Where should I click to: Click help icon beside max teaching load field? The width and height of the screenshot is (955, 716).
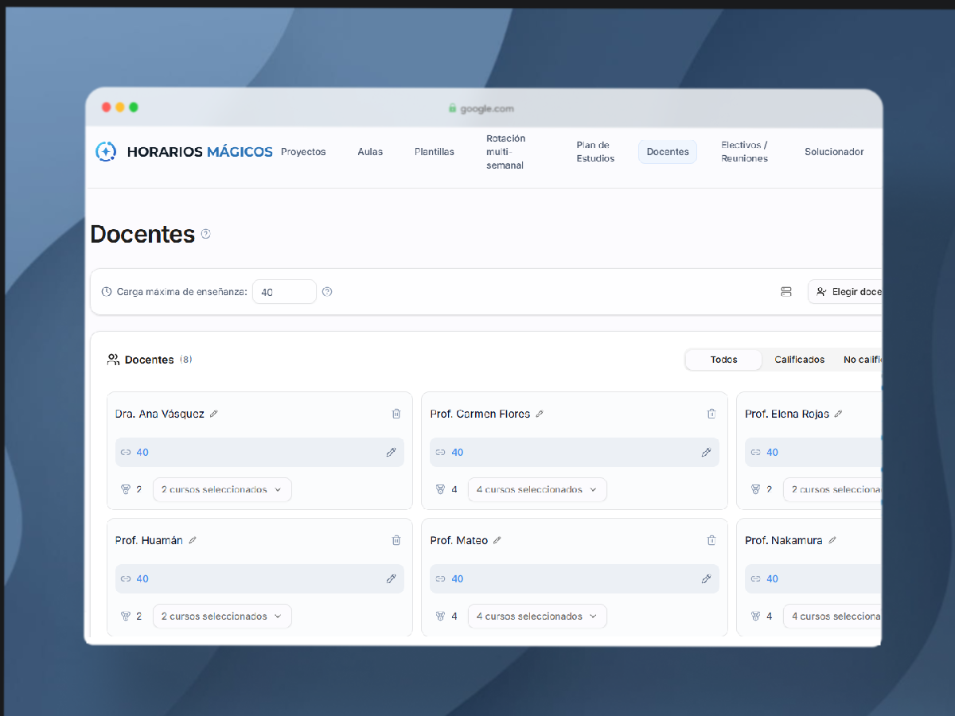tap(327, 292)
